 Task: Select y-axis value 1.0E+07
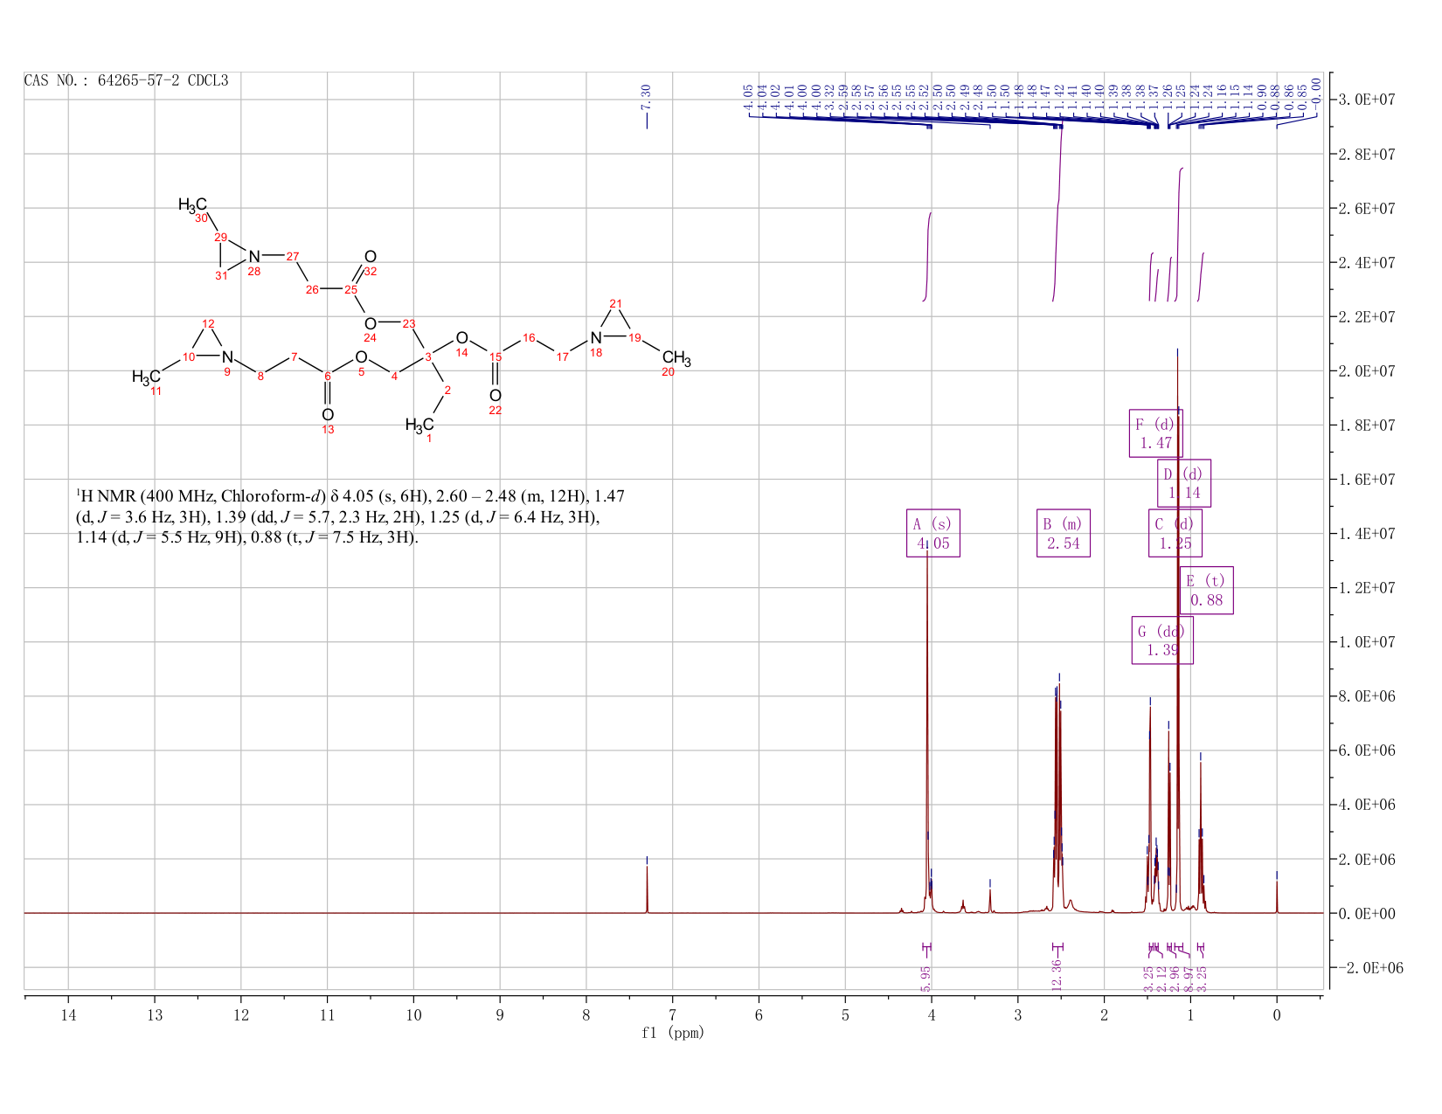click(1366, 642)
